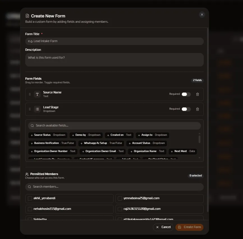
Task: Click the text type icon for Source Name
Action: point(37,94)
